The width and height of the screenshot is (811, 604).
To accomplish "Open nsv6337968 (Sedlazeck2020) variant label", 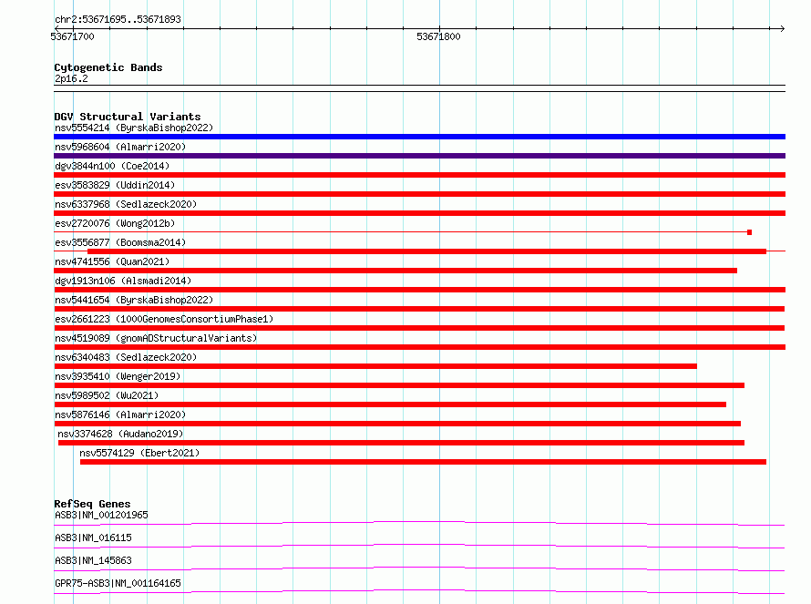I will coord(126,204).
